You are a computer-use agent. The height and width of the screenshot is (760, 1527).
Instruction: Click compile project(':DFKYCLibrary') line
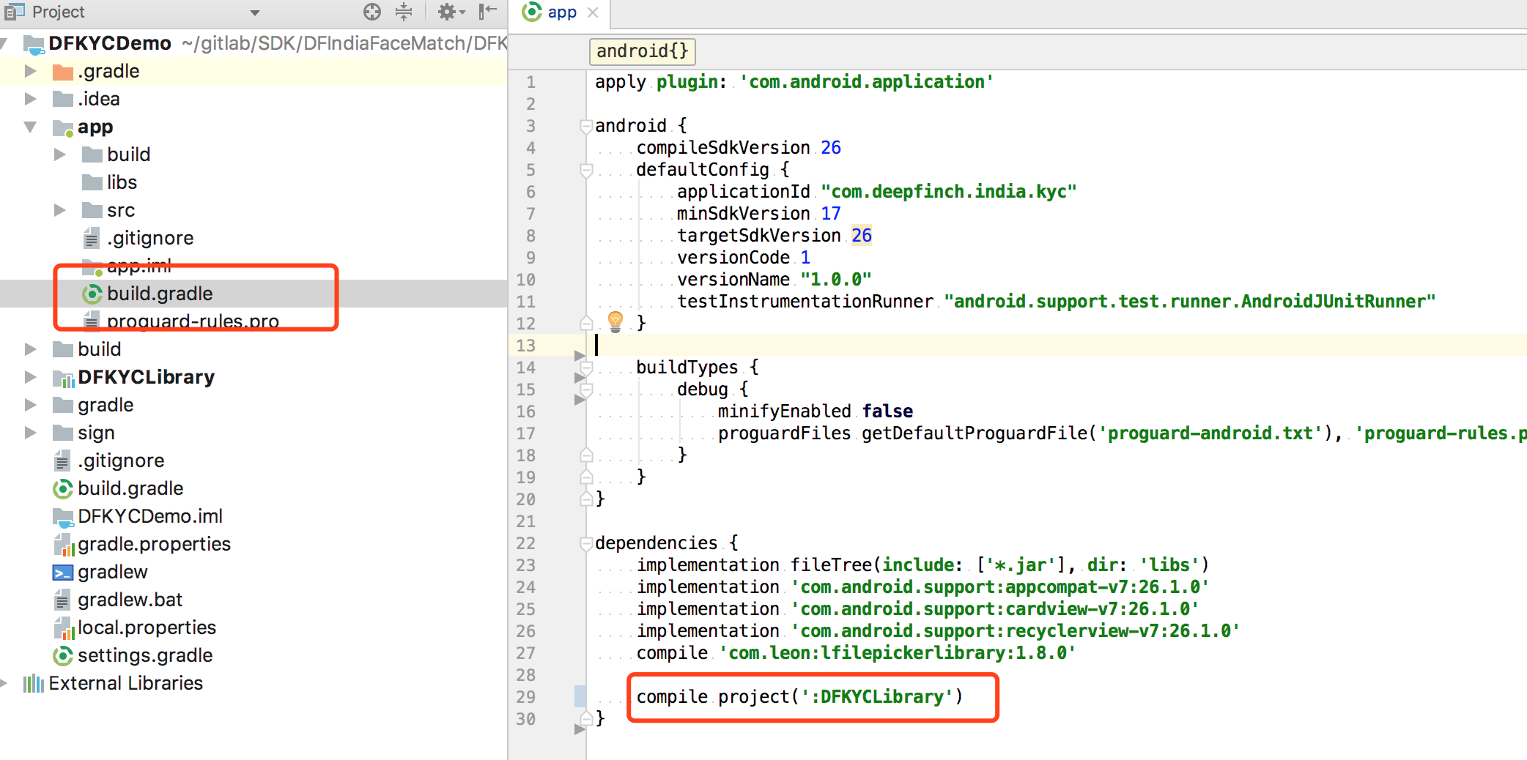pyautogui.click(x=799, y=697)
